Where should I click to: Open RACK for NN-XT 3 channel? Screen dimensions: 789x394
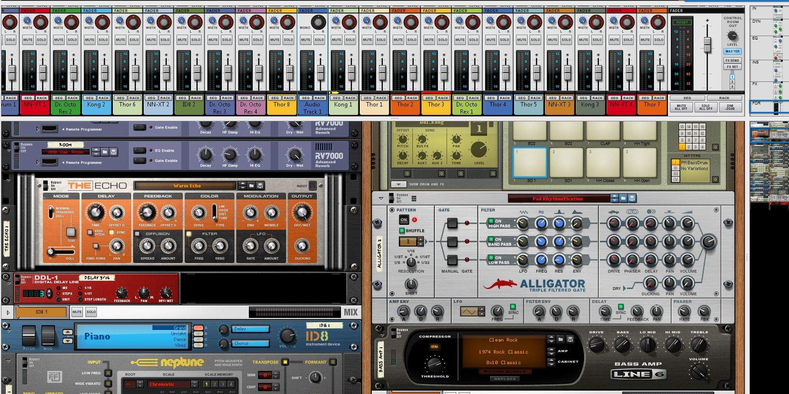click(x=567, y=98)
